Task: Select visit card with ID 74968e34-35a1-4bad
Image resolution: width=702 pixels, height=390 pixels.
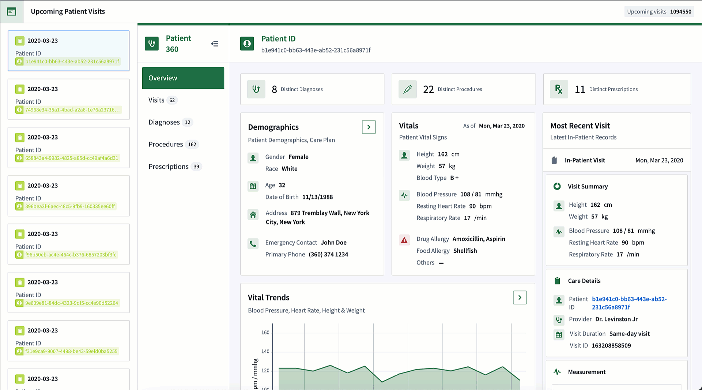Action: (x=69, y=99)
